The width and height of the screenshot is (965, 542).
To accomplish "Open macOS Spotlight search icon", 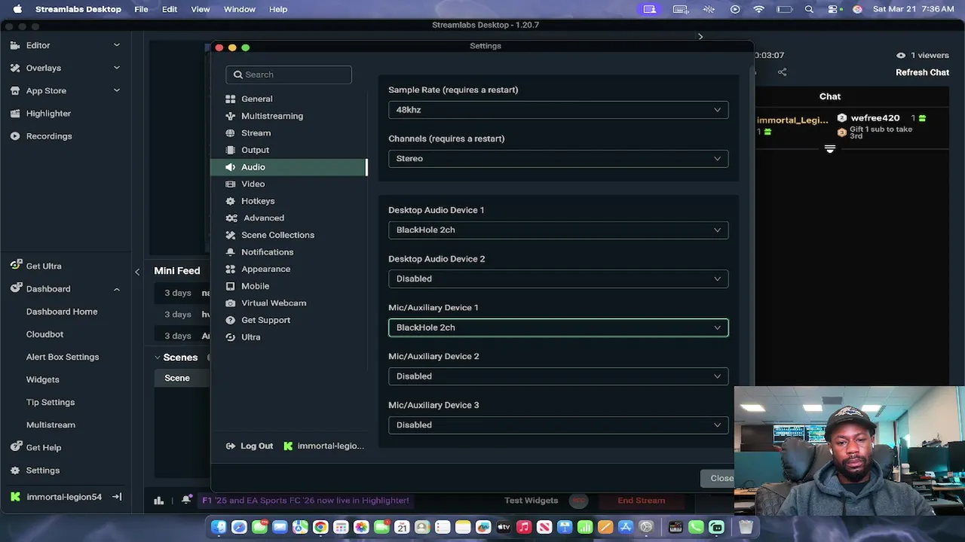I will click(809, 9).
